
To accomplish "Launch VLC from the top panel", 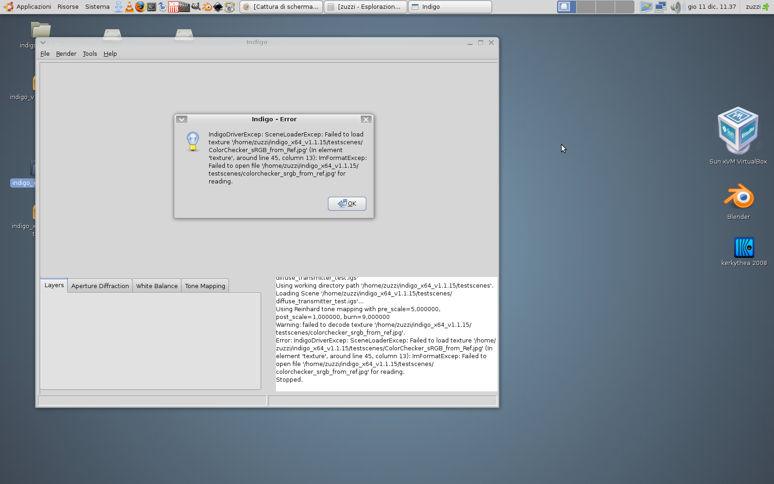I will tap(129, 6).
